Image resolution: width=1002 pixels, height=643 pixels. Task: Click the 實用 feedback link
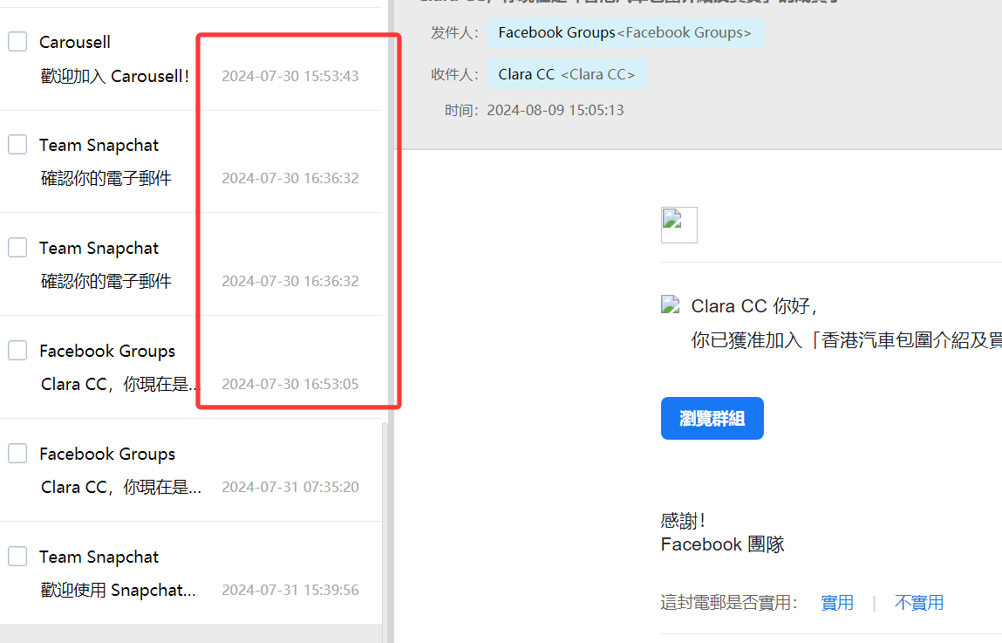(837, 602)
